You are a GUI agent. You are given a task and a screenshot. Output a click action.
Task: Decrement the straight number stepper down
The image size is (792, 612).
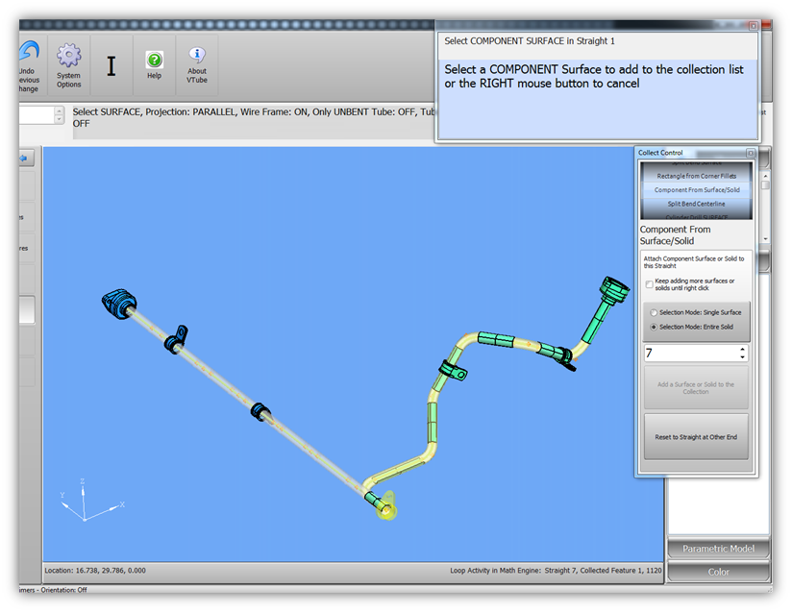742,358
